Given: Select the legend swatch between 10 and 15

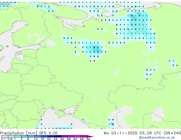Looking at the screenshot, I should tap(38, 136).
